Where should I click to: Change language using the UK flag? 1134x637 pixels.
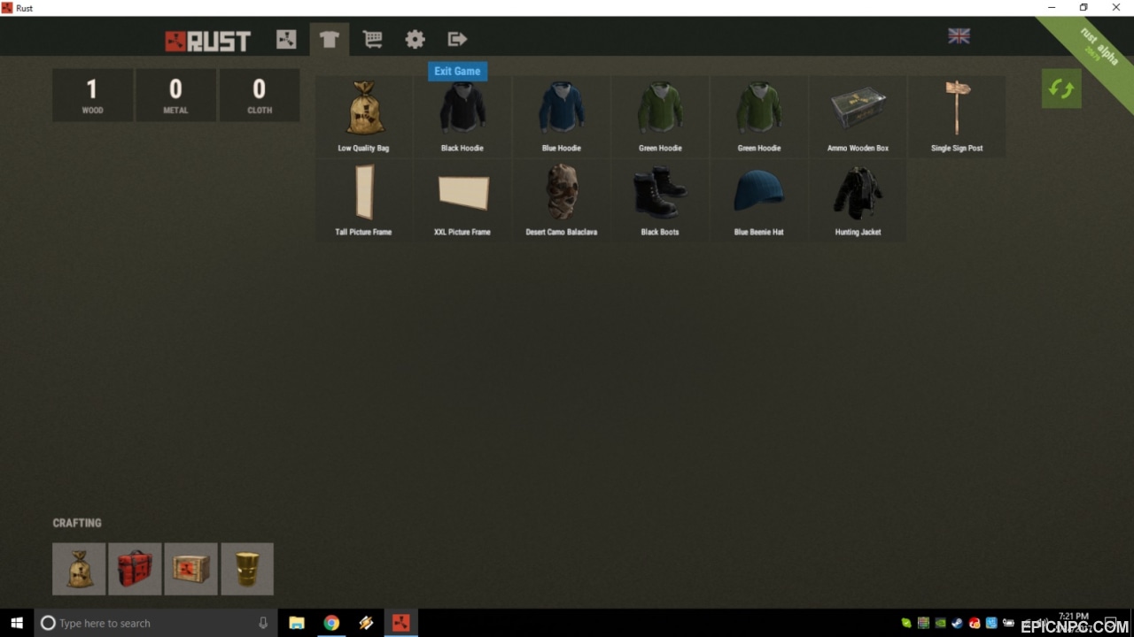coord(959,35)
